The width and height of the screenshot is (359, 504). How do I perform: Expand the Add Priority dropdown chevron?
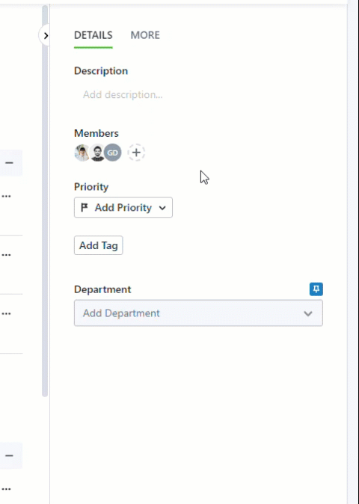pyautogui.click(x=162, y=208)
